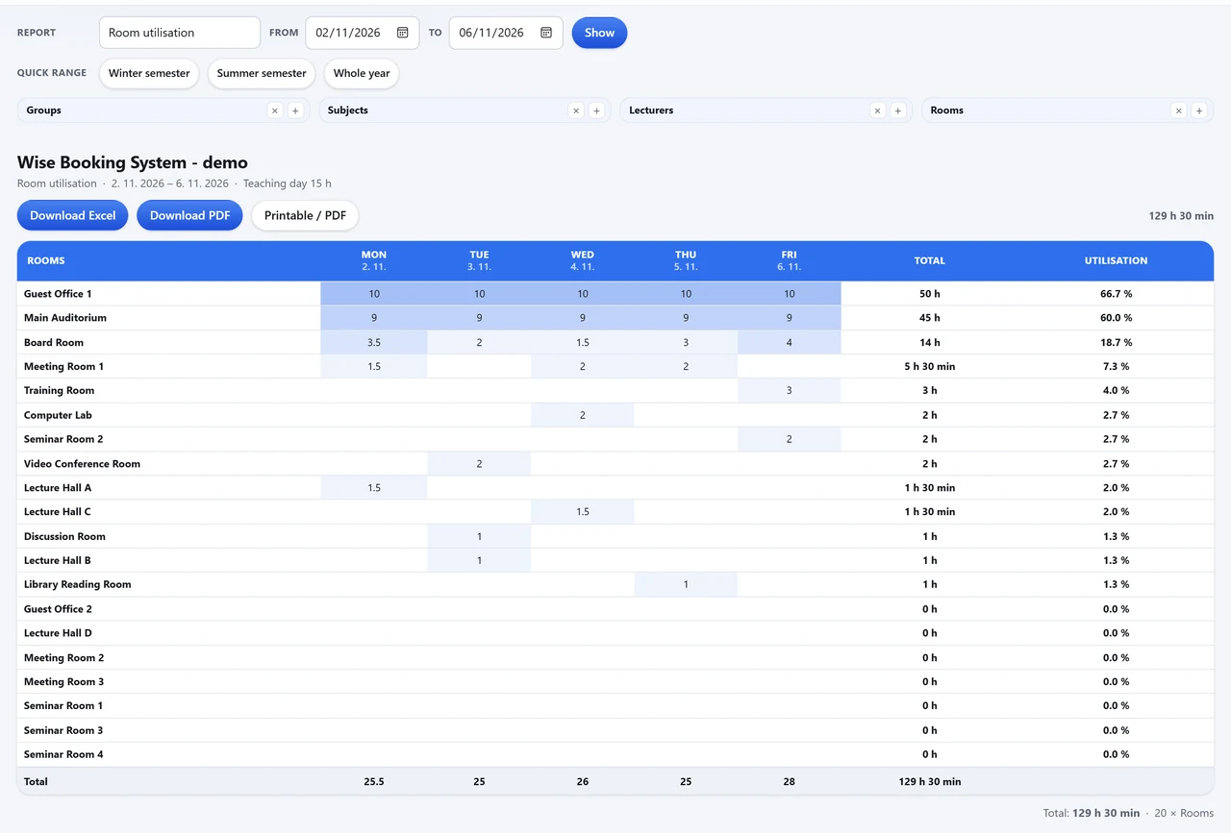Click the UTILISATION column header
Image resolution: width=1231 pixels, height=833 pixels.
1116,260
